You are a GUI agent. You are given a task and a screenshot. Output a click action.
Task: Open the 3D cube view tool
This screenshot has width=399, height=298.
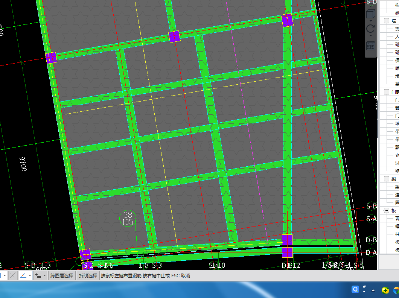(370, 14)
